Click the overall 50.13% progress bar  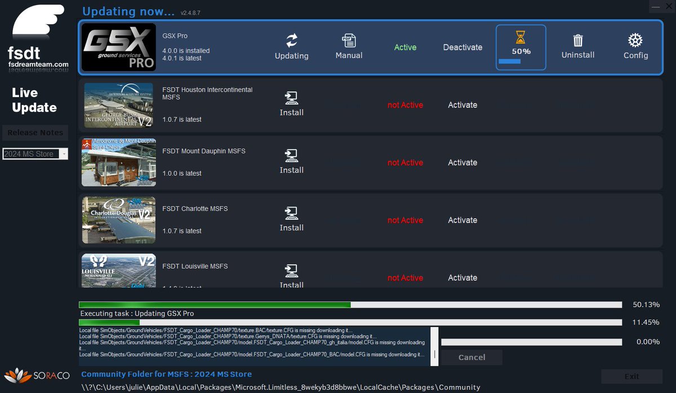pos(350,304)
